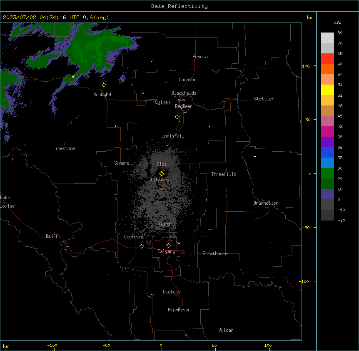Click the asterisk marker above Limestone
This screenshot has height=351, width=359.
click(x=64, y=144)
